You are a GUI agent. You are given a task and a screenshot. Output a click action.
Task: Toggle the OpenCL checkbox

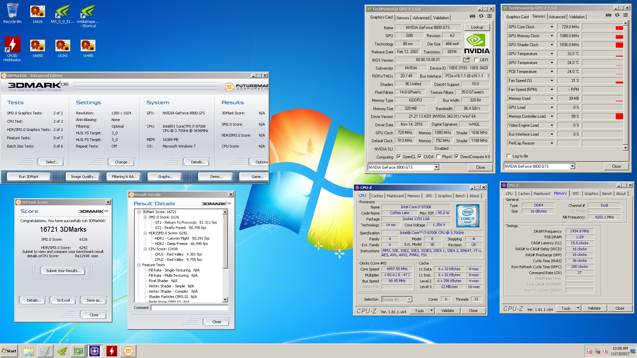[x=399, y=157]
